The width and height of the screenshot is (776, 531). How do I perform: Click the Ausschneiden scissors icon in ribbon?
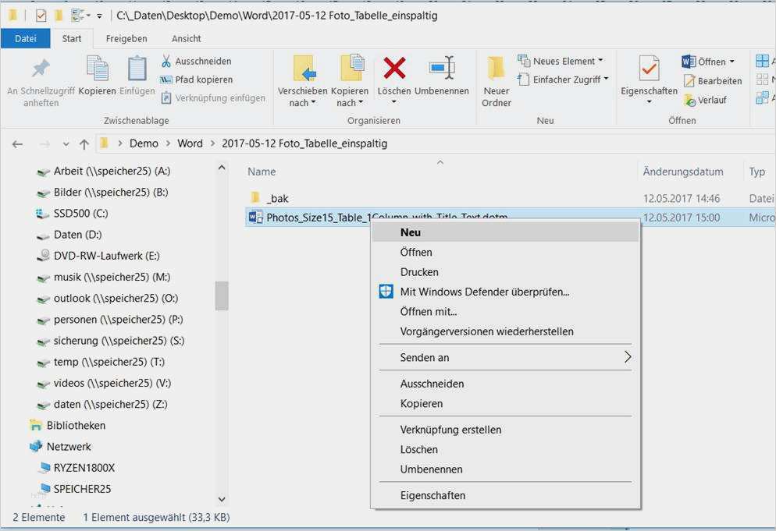click(x=166, y=62)
